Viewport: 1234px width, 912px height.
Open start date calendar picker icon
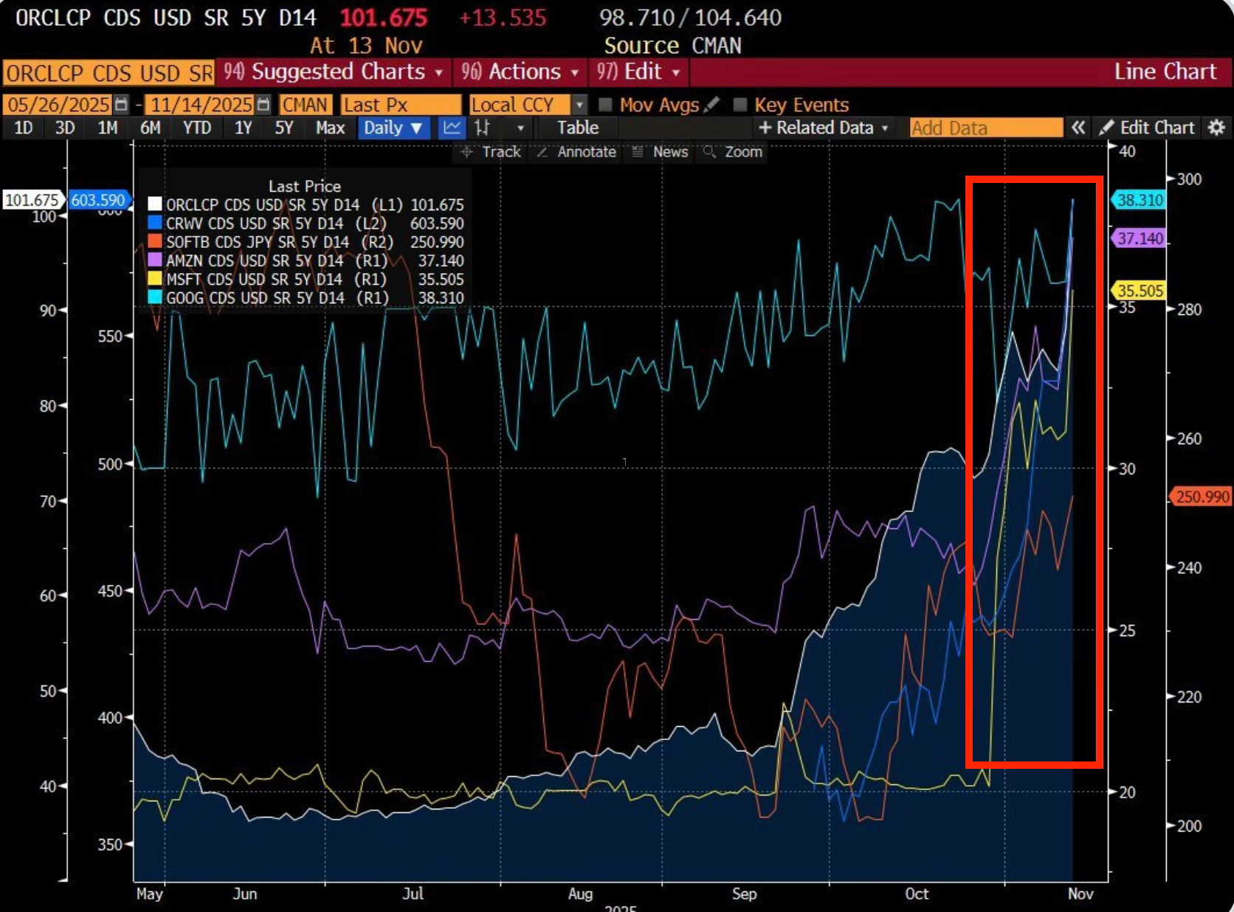pyautogui.click(x=122, y=105)
